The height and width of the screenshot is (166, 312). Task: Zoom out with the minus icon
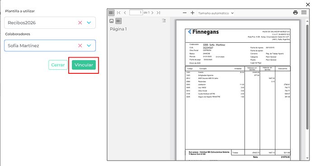coord(184,13)
